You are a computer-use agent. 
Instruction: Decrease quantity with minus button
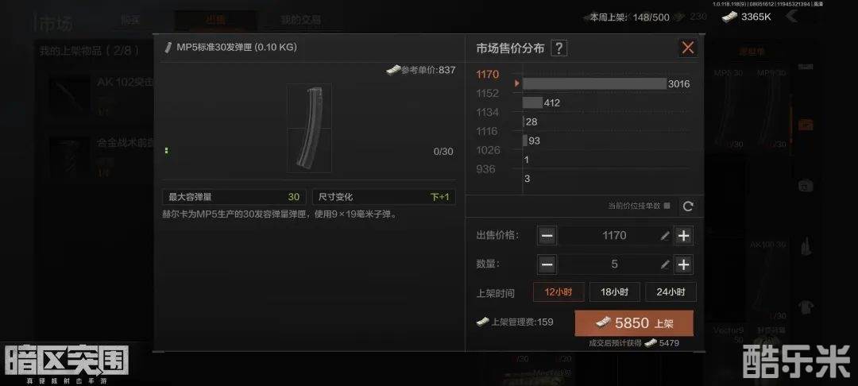547,264
